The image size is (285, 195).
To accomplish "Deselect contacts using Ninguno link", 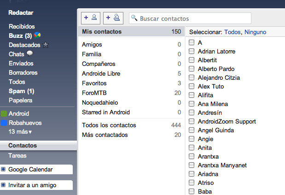I will point(255,32).
